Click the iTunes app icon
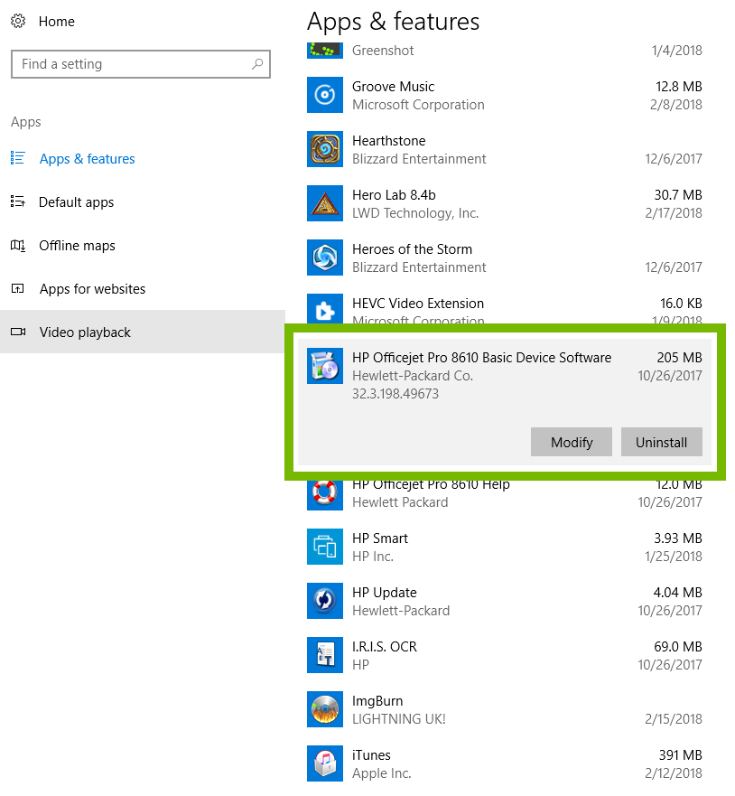Image resolution: width=735 pixels, height=796 pixels. 324,763
